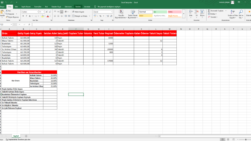
Task: Click the Kopyala (Copy) button
Action: point(10,14)
